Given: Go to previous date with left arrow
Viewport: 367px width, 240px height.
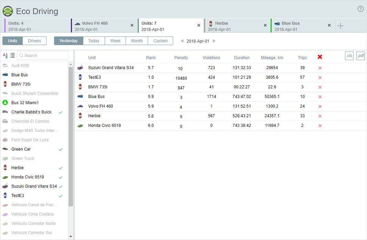Looking at the screenshot, I should [182, 41].
